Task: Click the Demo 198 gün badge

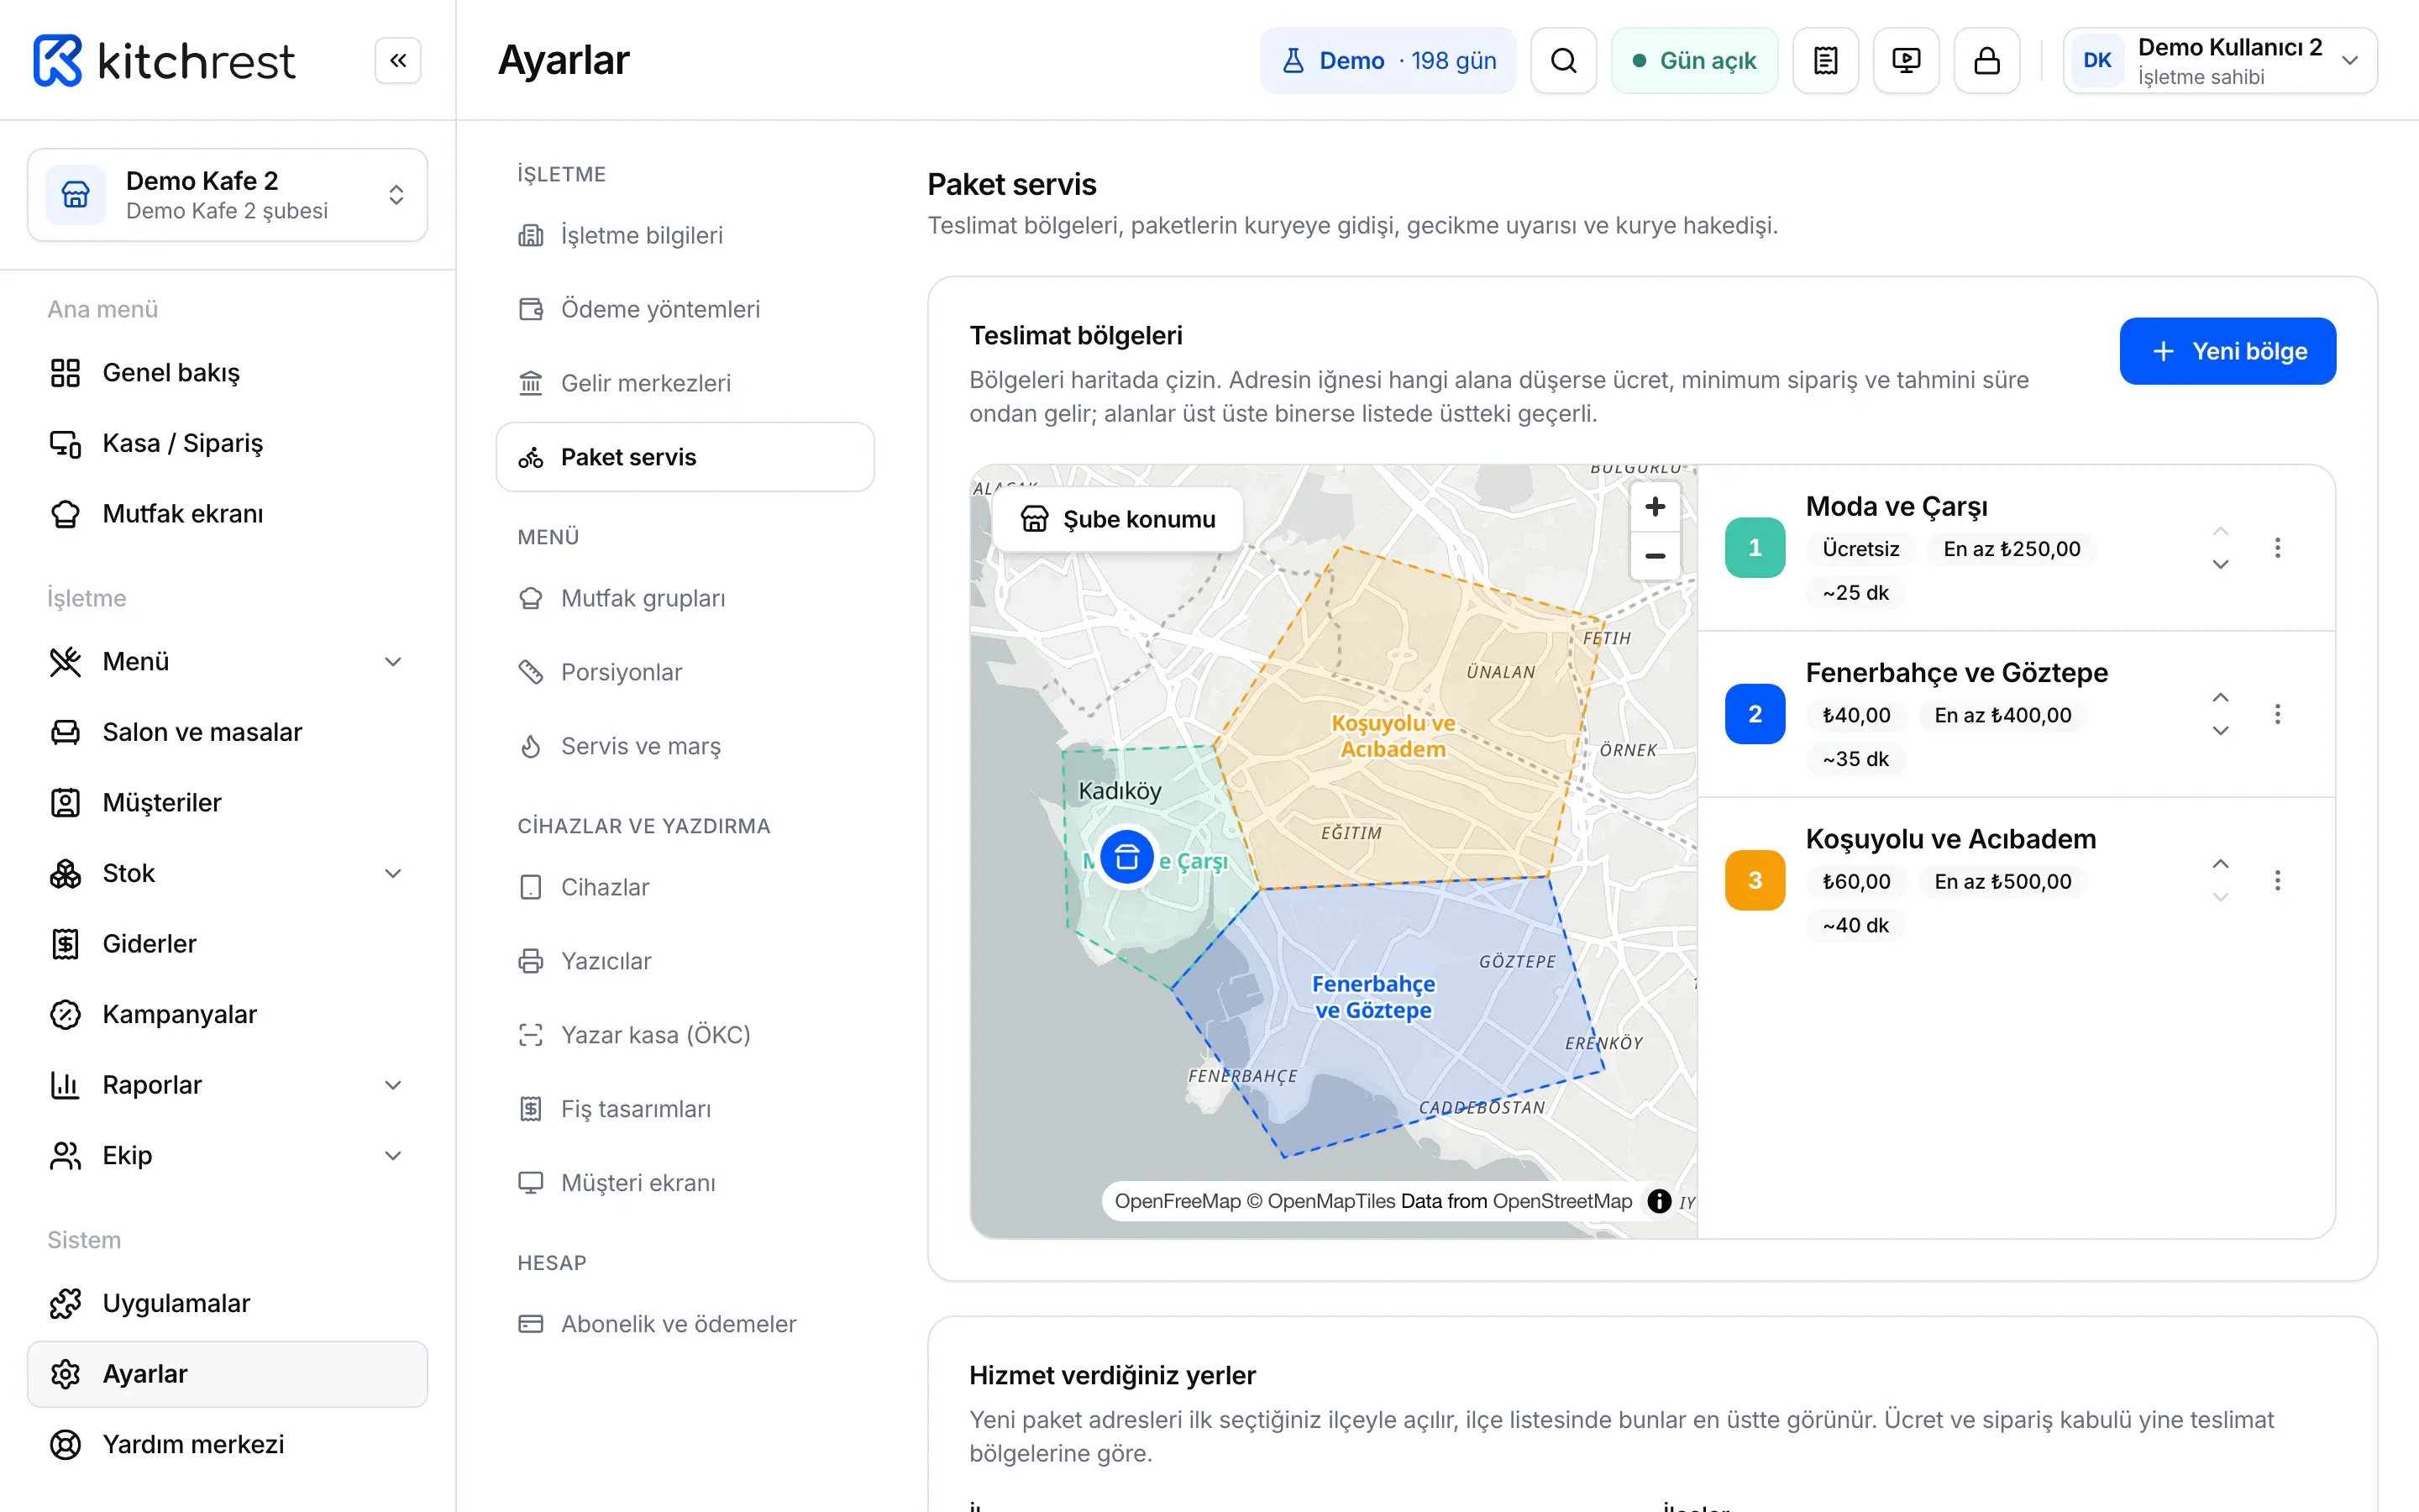Action: 1388,61
